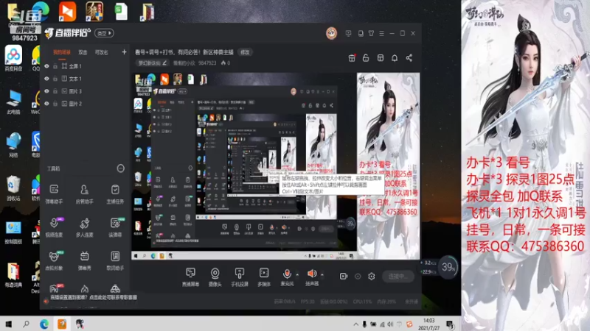Toggle visibility of 图片 2 layer

coord(46,104)
